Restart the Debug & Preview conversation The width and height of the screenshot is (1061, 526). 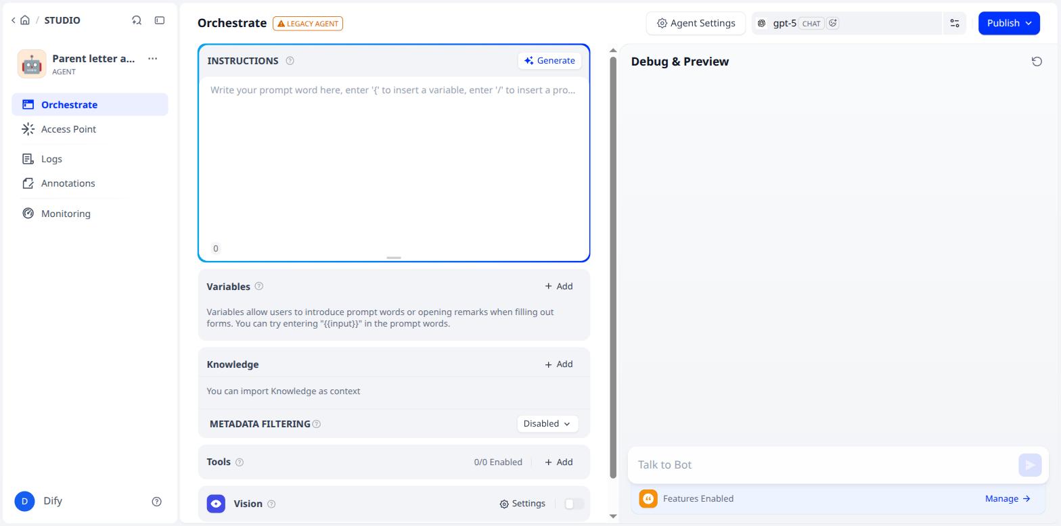click(1037, 62)
